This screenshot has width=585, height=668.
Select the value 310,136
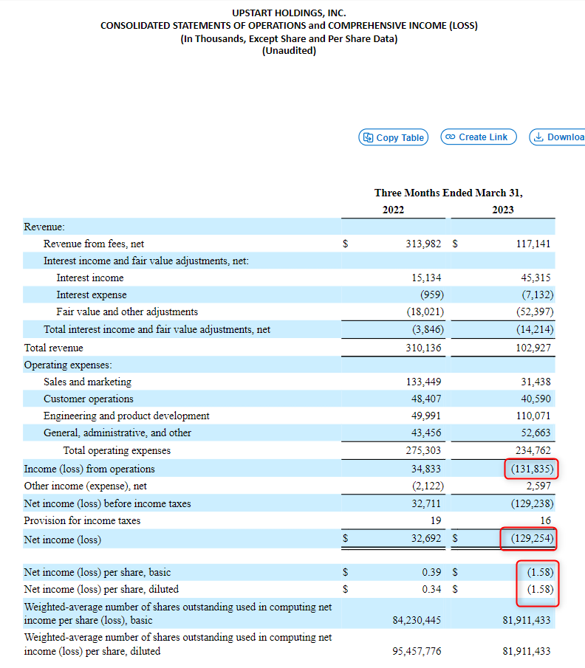pos(423,348)
